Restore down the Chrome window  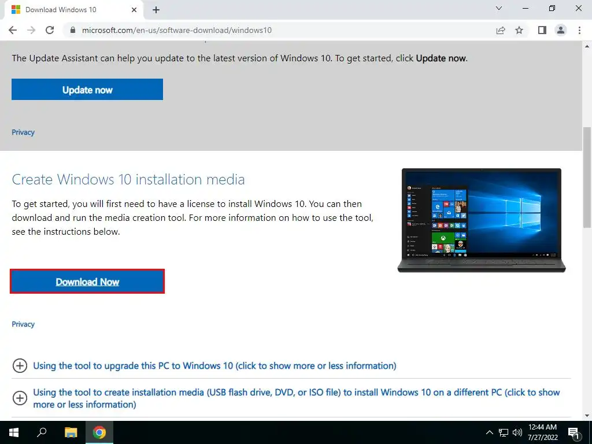click(x=552, y=8)
